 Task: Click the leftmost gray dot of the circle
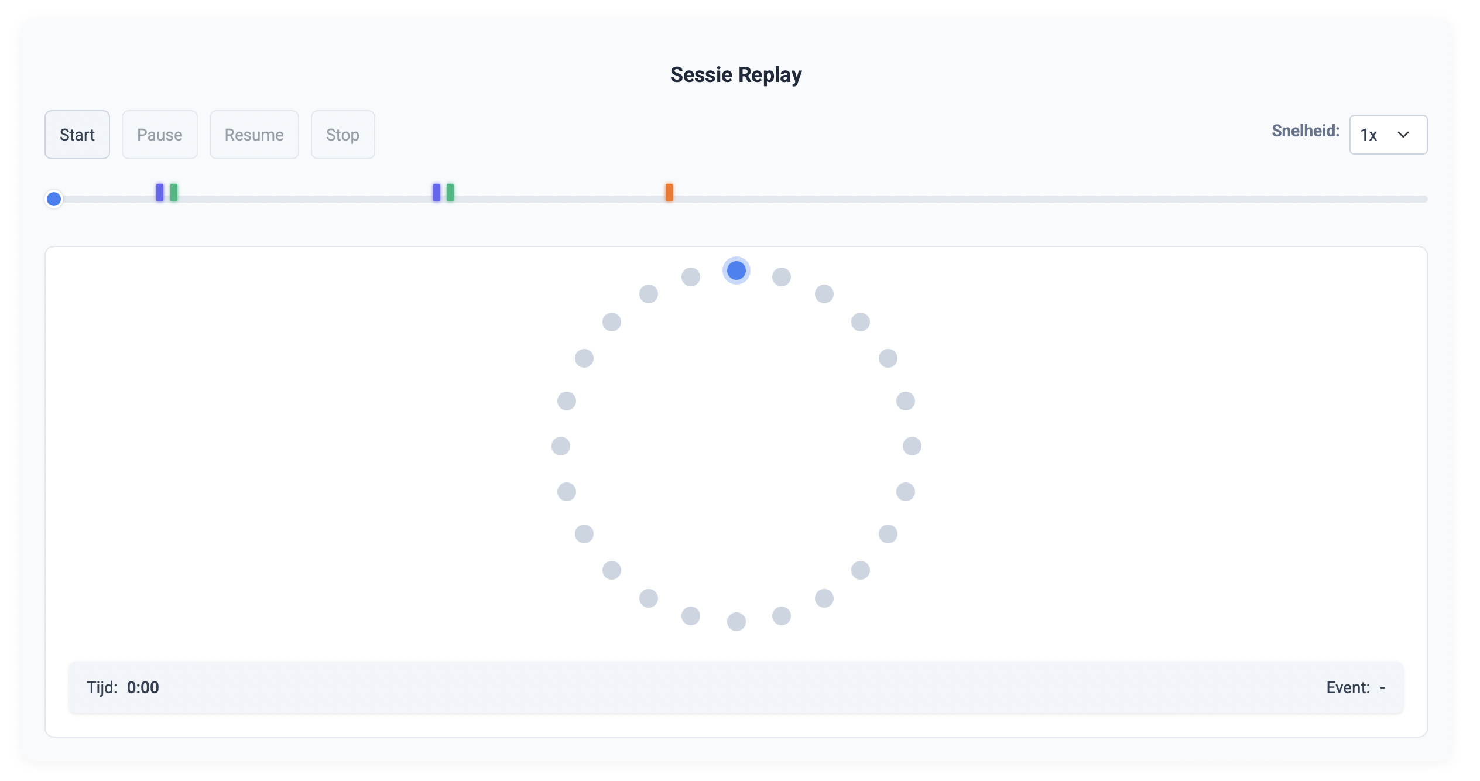pyautogui.click(x=561, y=446)
